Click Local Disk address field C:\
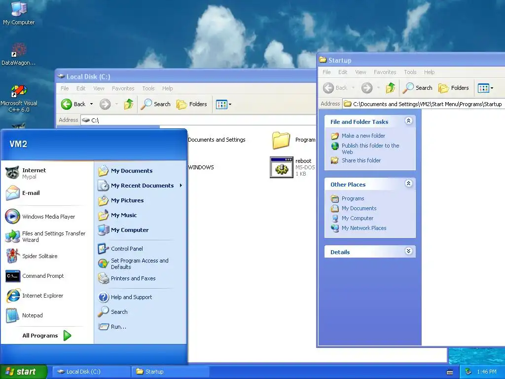This screenshot has width=505, height=379. point(198,120)
